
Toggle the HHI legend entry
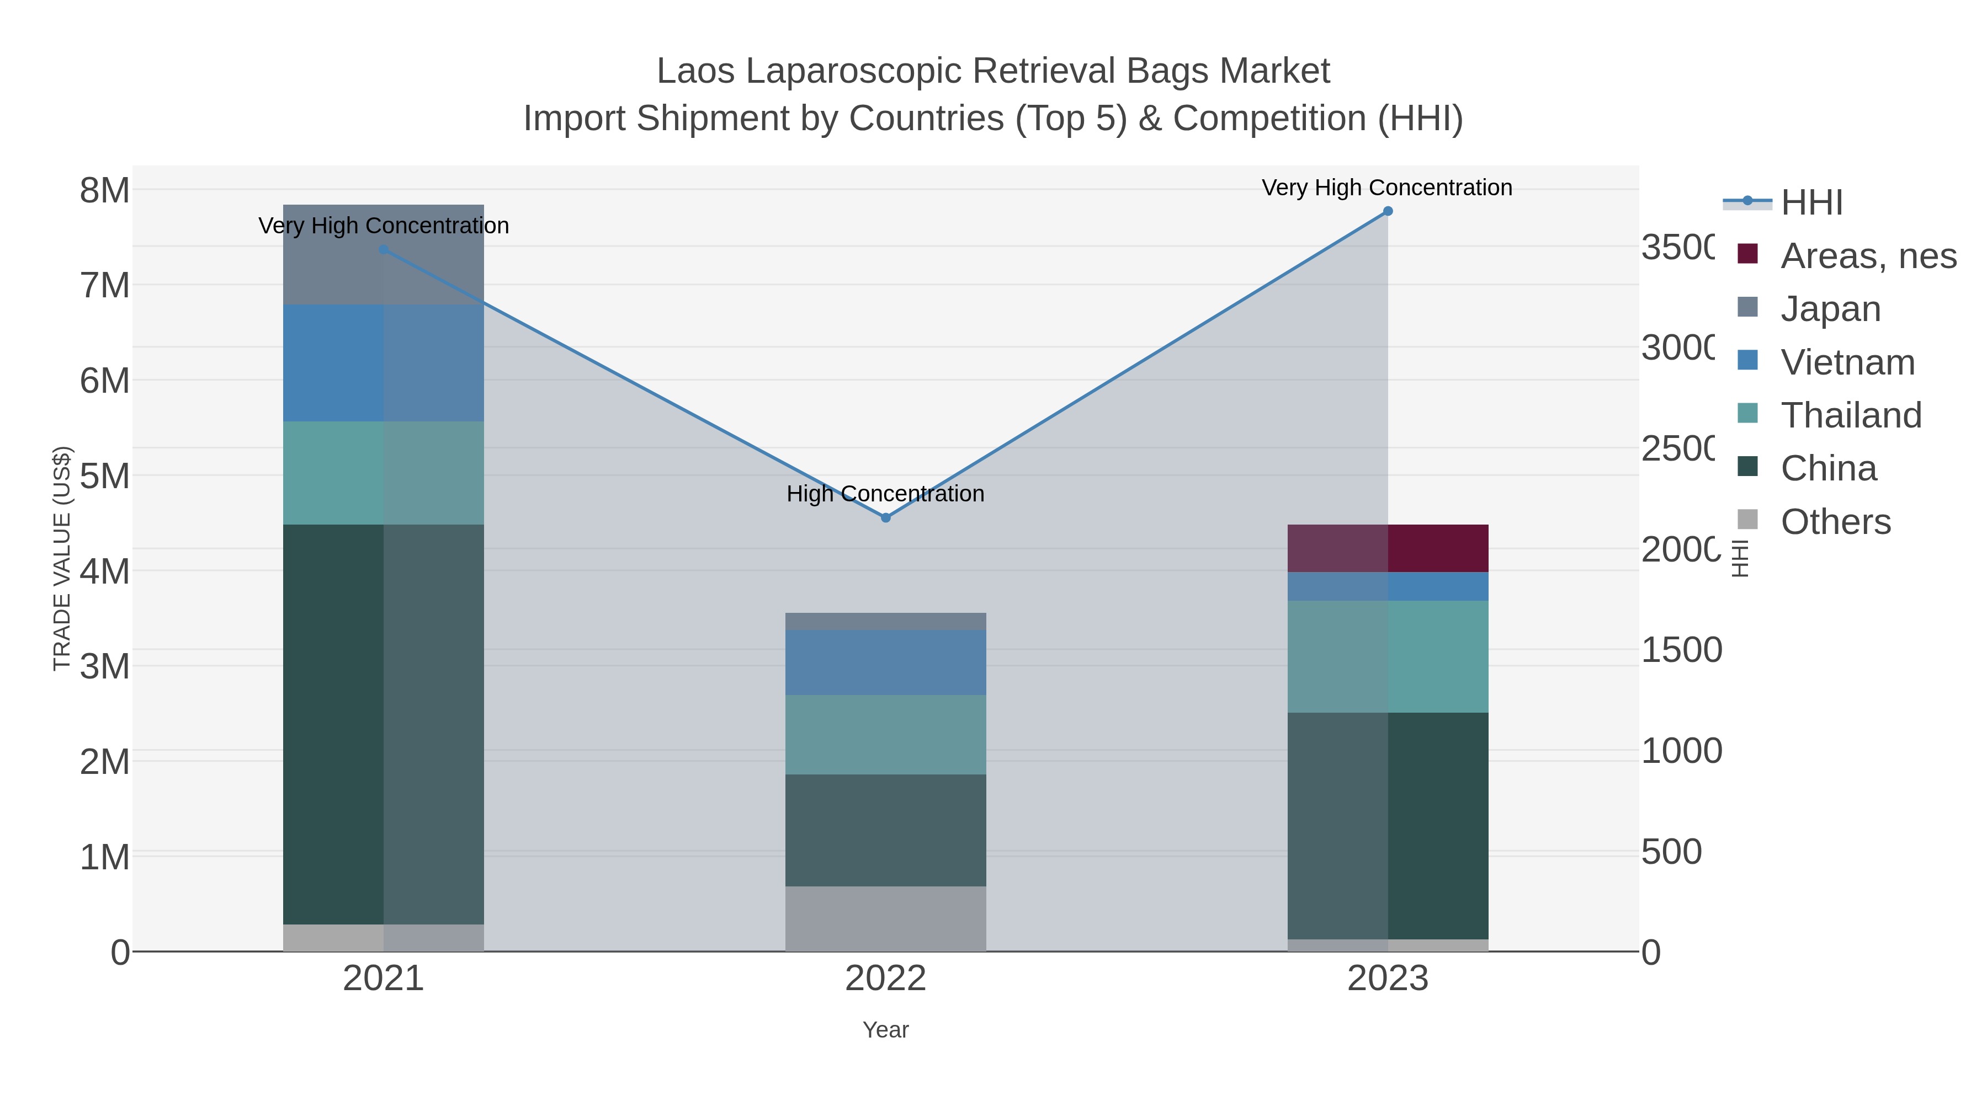click(x=1783, y=202)
